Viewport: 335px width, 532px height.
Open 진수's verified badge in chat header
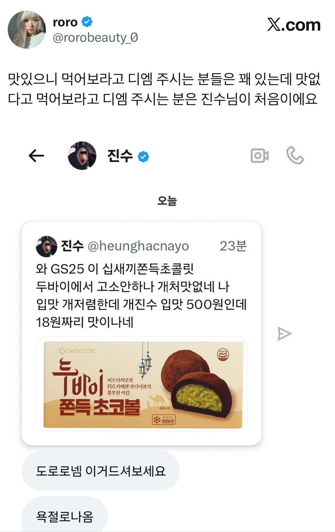(x=143, y=156)
